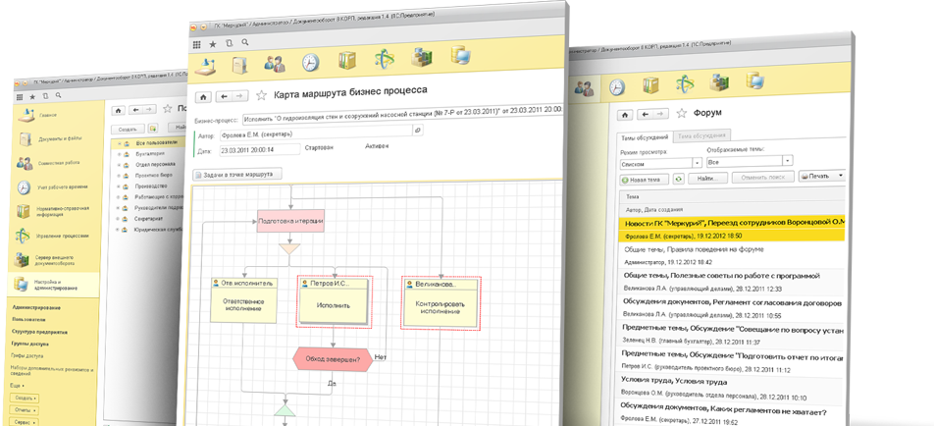Viewport: 934px width, 426px height.
Task: Click the two-people collaboration icon in center window
Action: click(275, 63)
